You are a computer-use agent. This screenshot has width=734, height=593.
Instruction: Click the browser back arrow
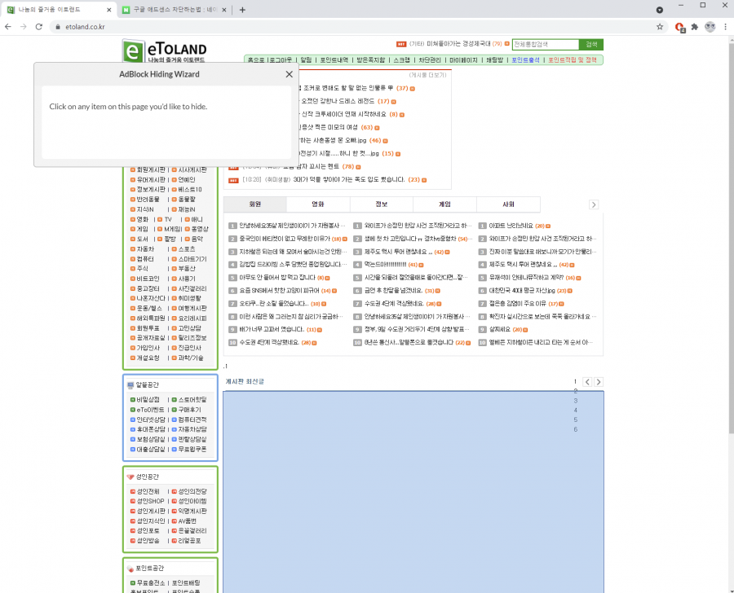8,27
